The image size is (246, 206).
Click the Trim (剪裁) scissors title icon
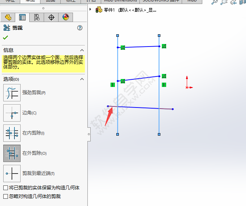pyautogui.click(x=7, y=28)
